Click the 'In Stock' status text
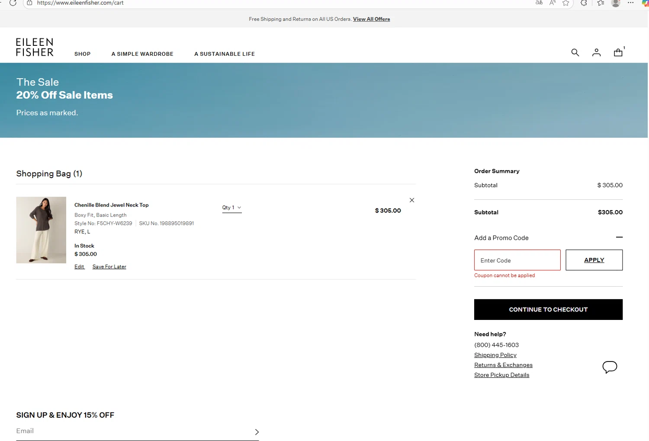 tap(84, 246)
